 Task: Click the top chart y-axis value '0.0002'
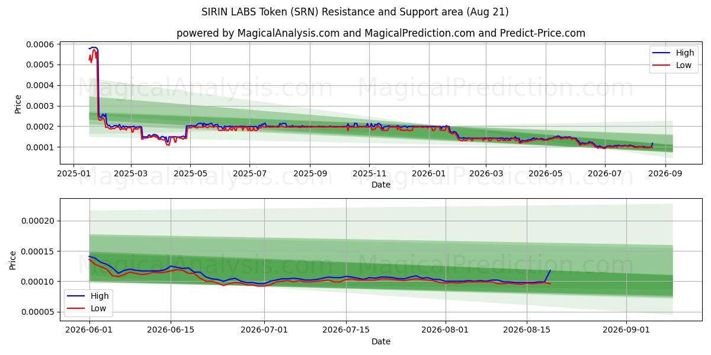(40, 127)
